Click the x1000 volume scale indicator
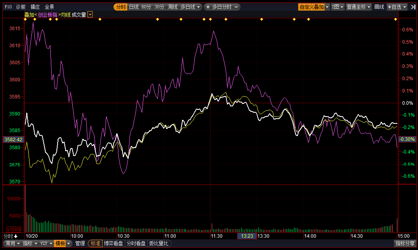Screen dimensions: 418x250 point(13,229)
